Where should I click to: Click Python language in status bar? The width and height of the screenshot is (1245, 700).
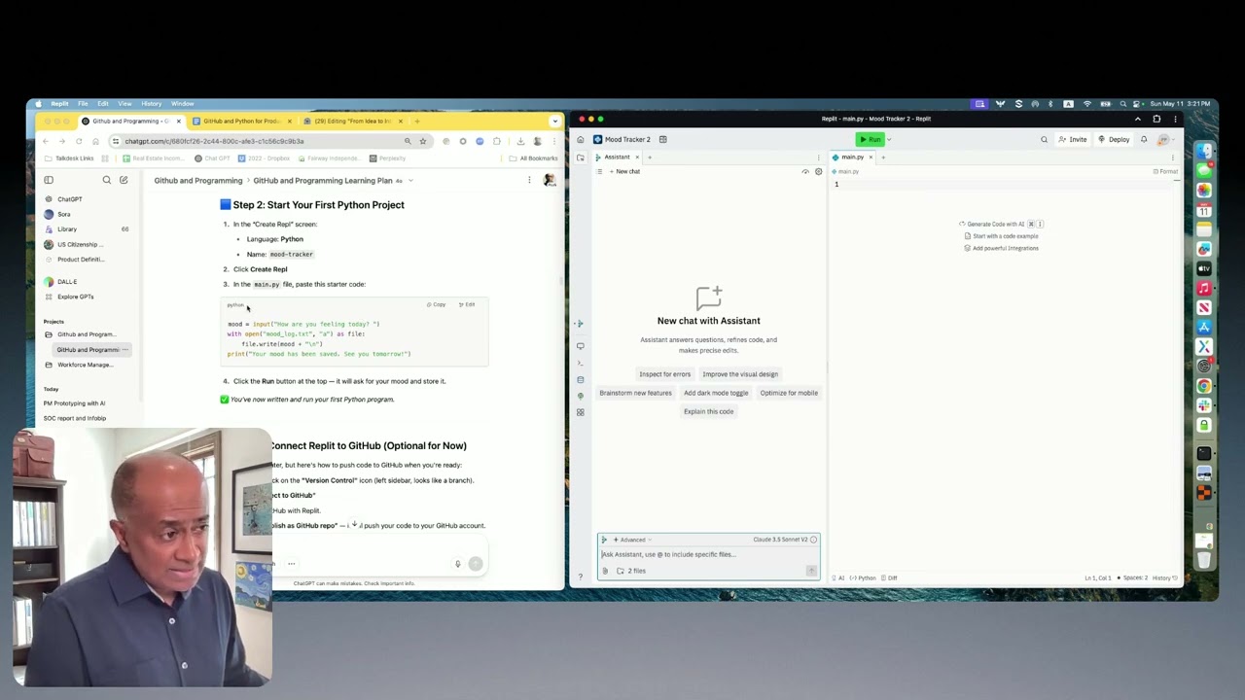[864, 577]
